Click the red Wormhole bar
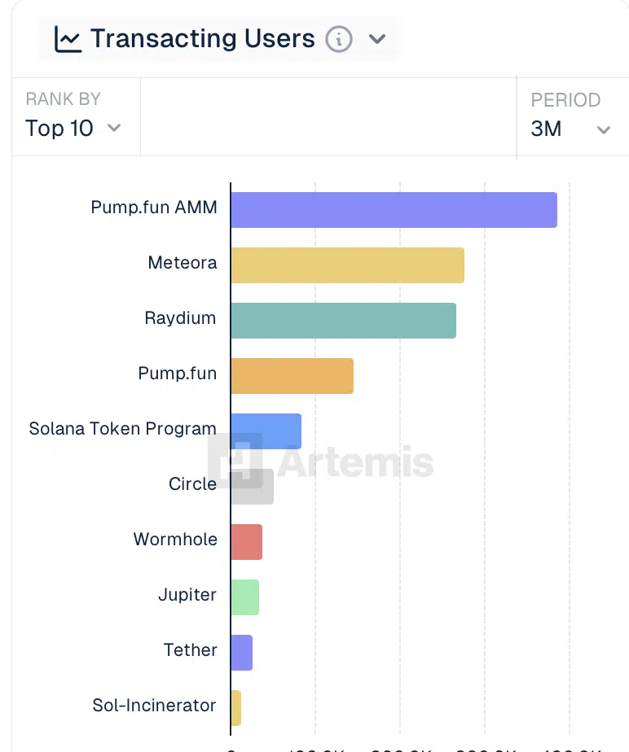This screenshot has width=629, height=752. [x=246, y=542]
